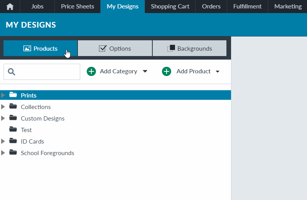Click the green plus next to Add Product

[x=167, y=71]
